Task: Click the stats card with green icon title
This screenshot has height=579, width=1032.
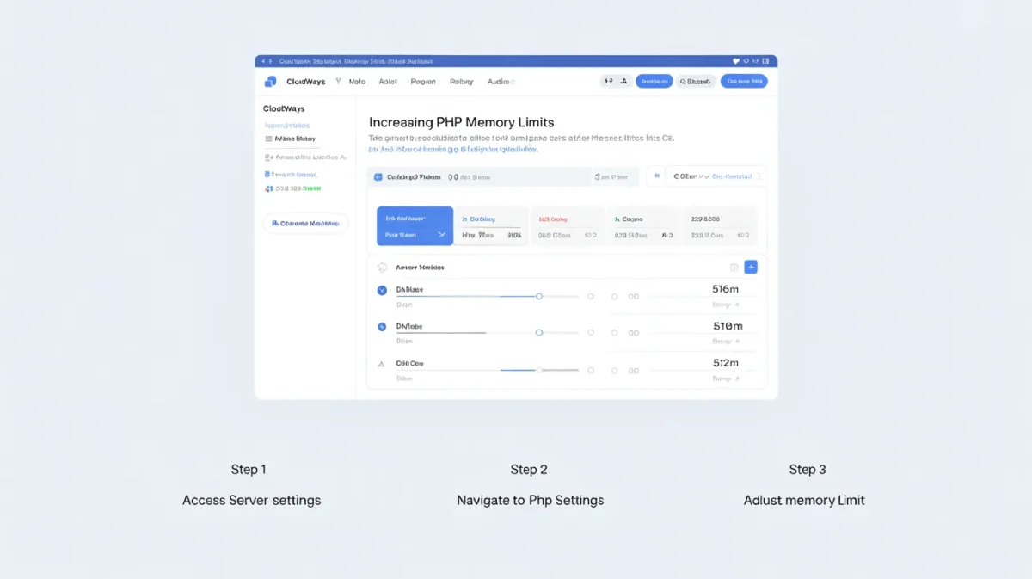Action: click(x=644, y=226)
